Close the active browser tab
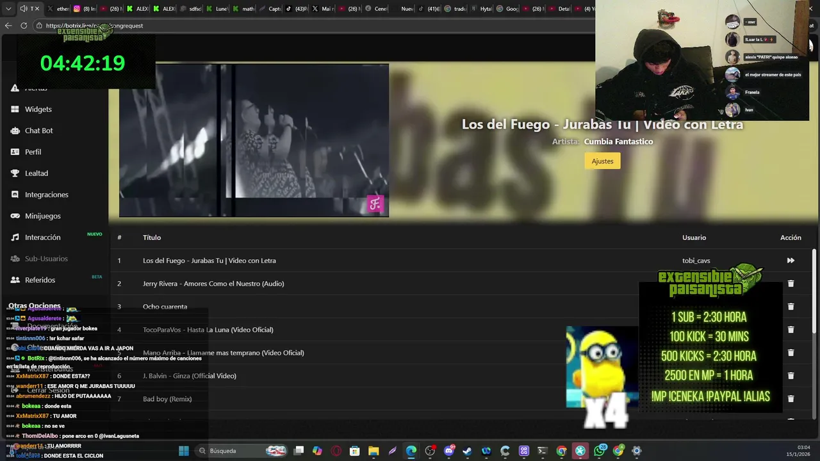This screenshot has height=461, width=820. coord(37,9)
